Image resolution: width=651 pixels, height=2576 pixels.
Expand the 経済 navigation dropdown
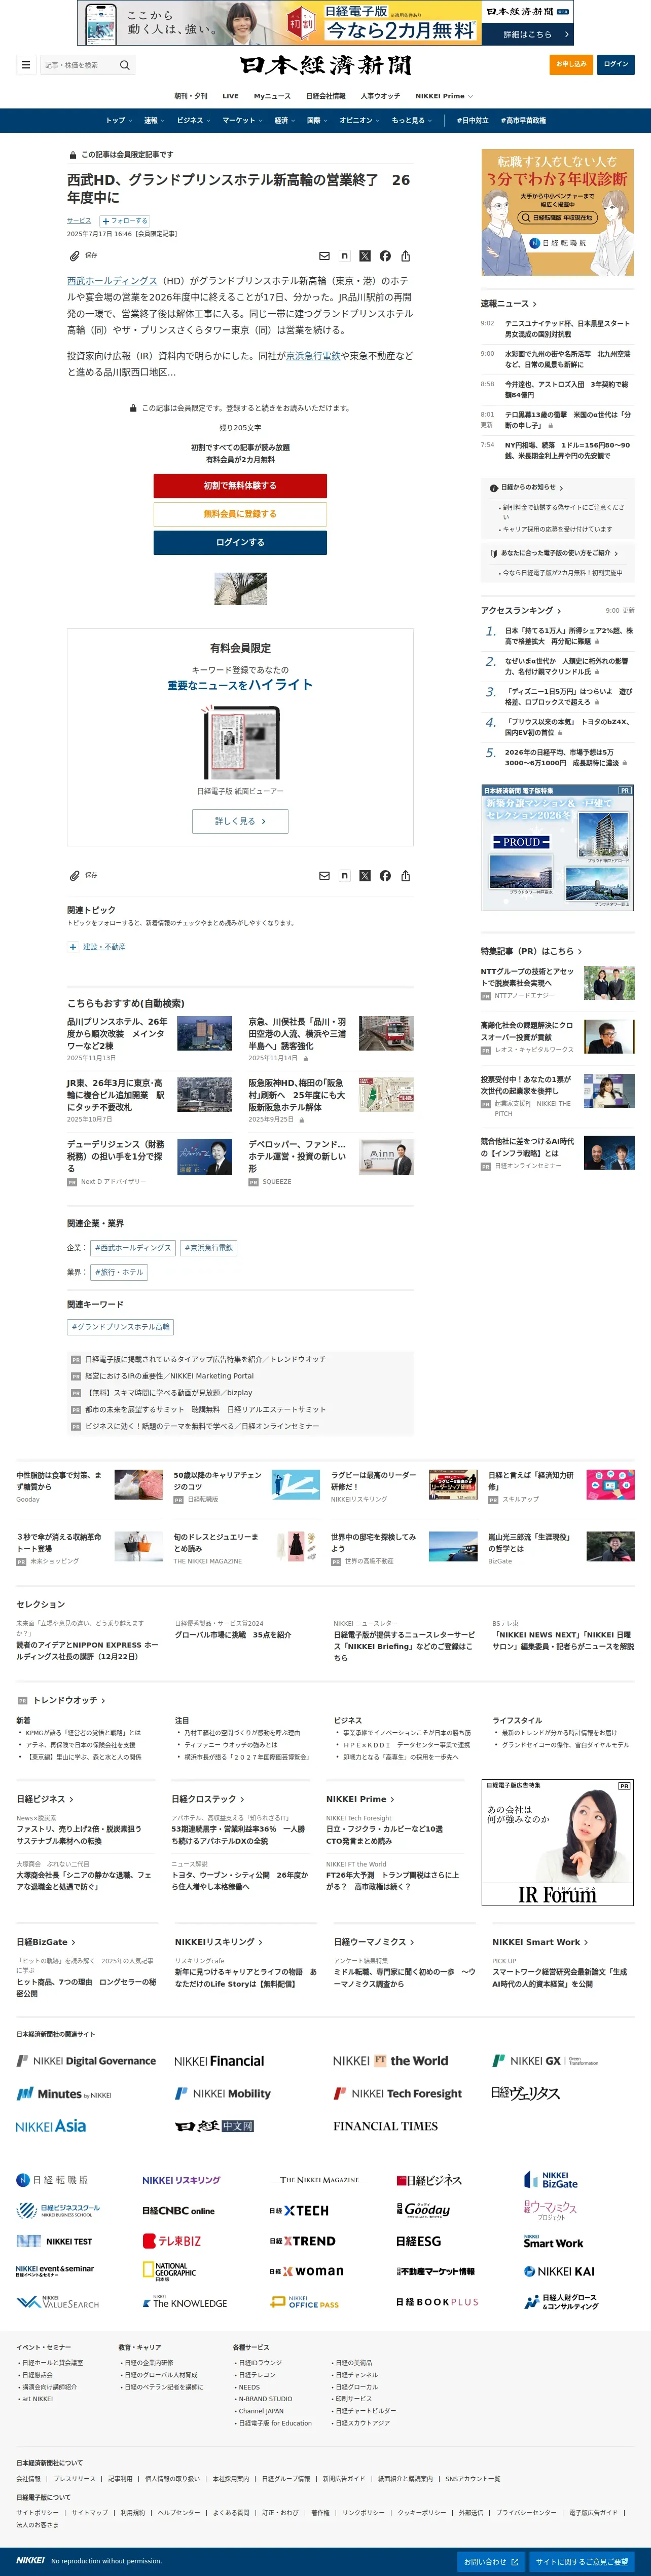tap(285, 120)
